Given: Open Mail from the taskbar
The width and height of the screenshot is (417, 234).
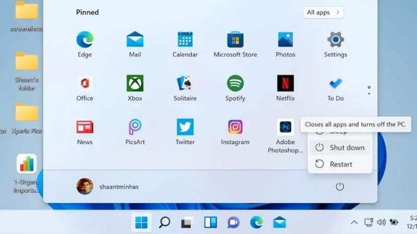Looking at the screenshot, I should [x=279, y=223].
